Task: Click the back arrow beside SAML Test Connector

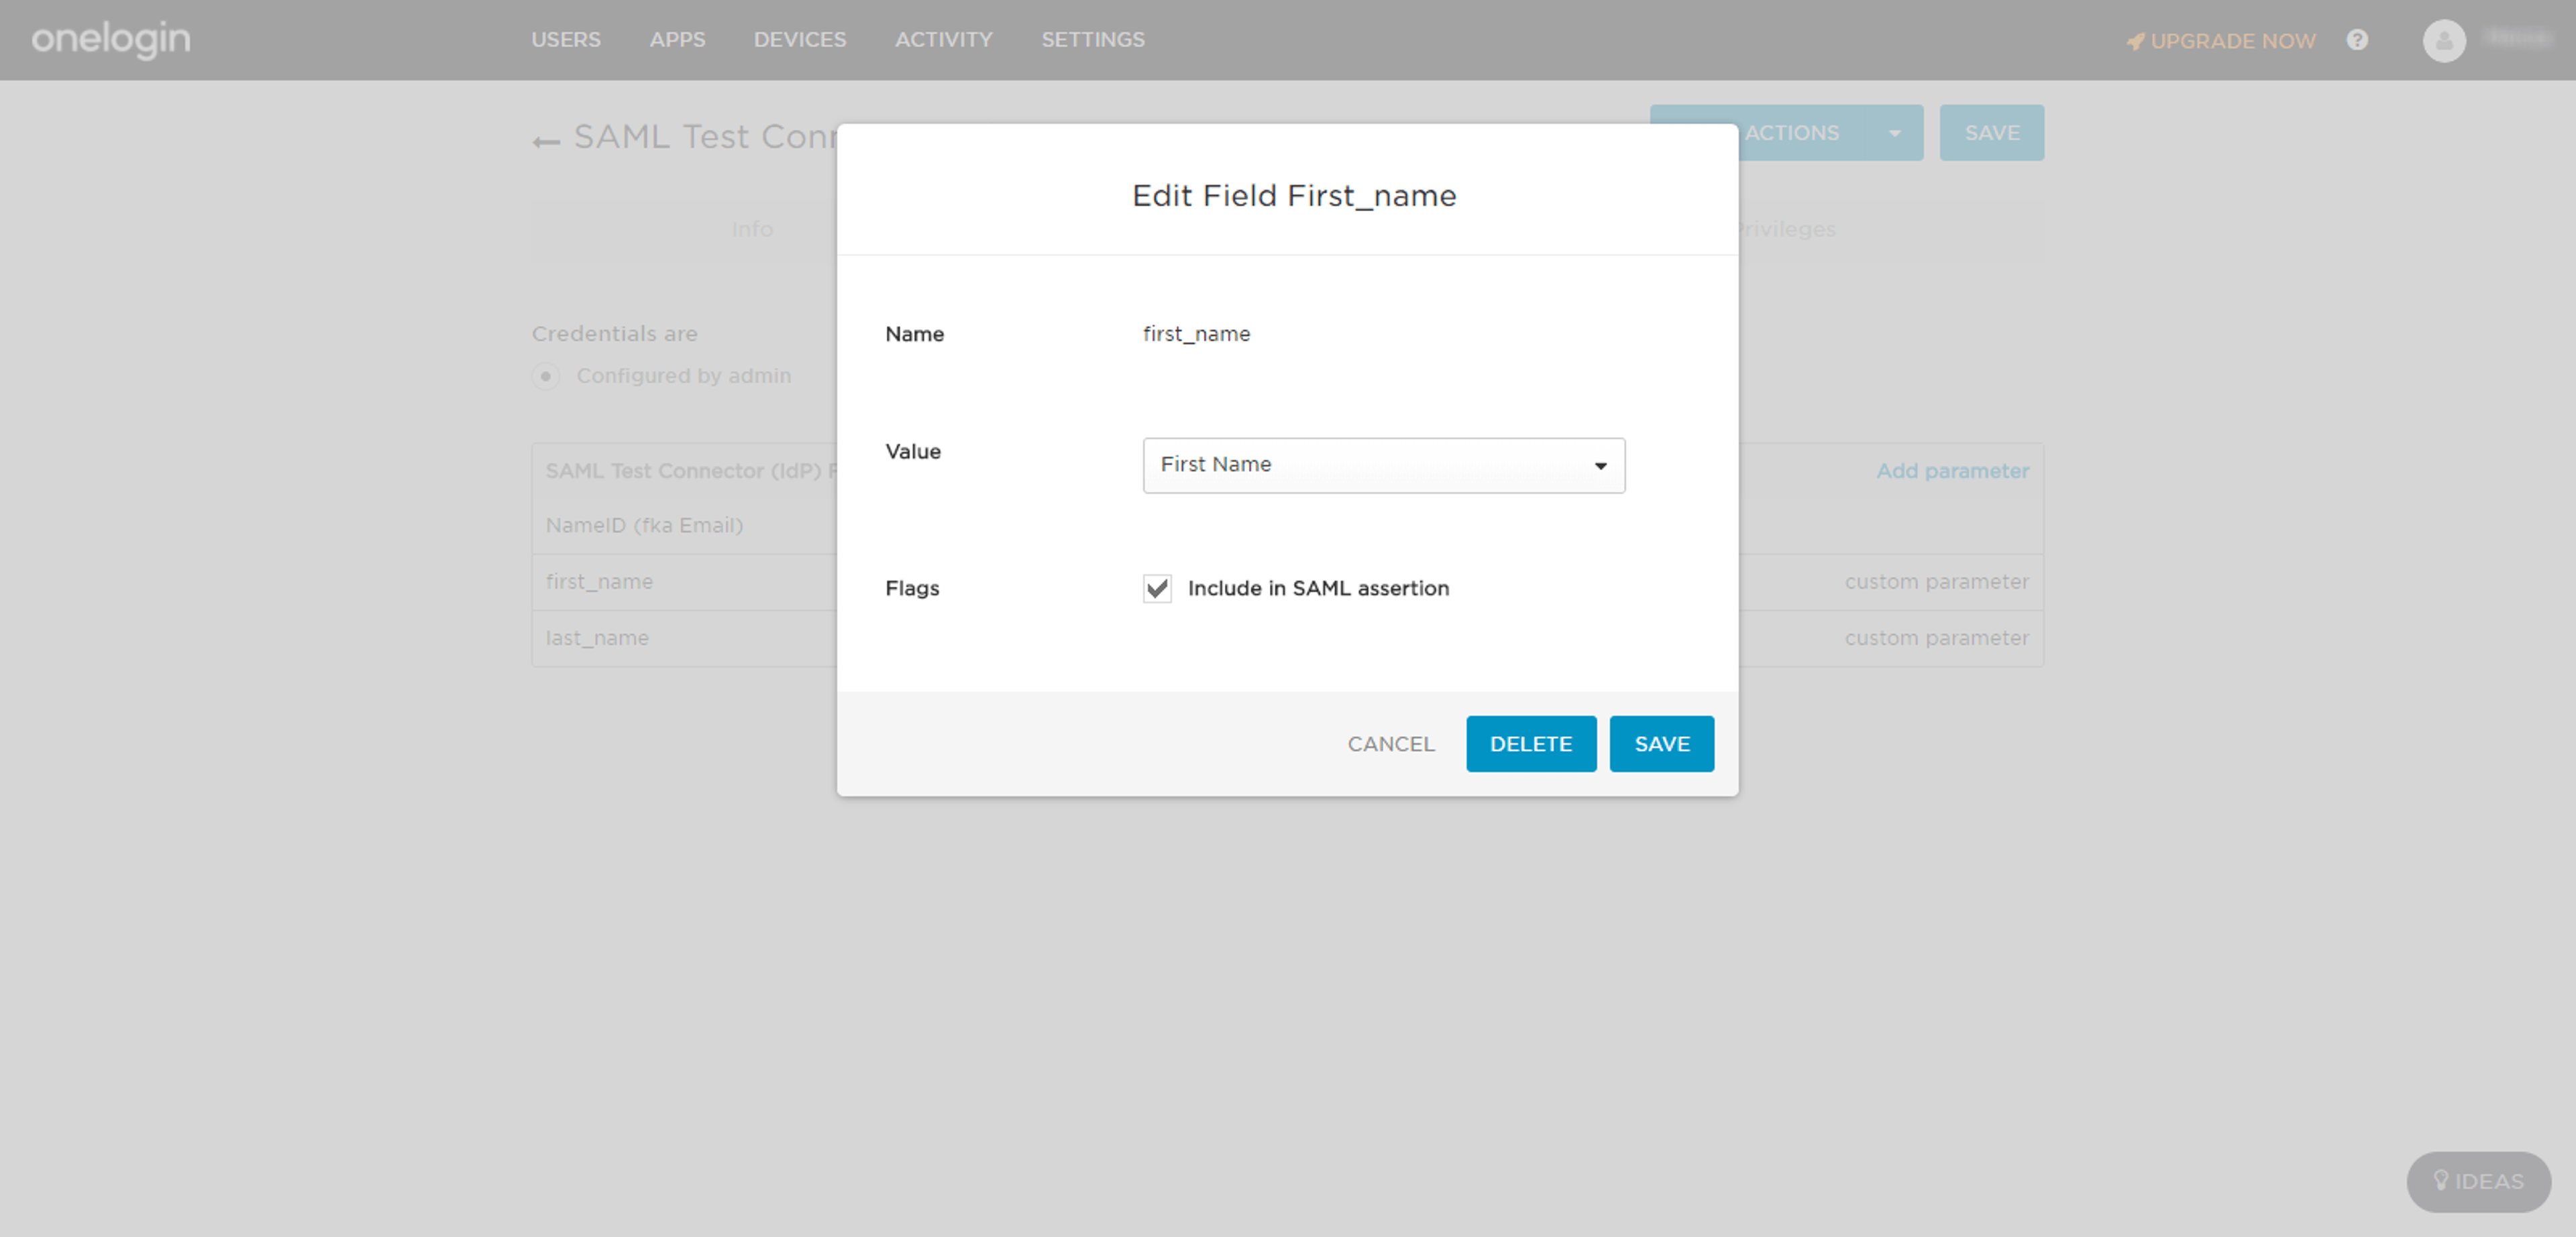Action: point(546,142)
